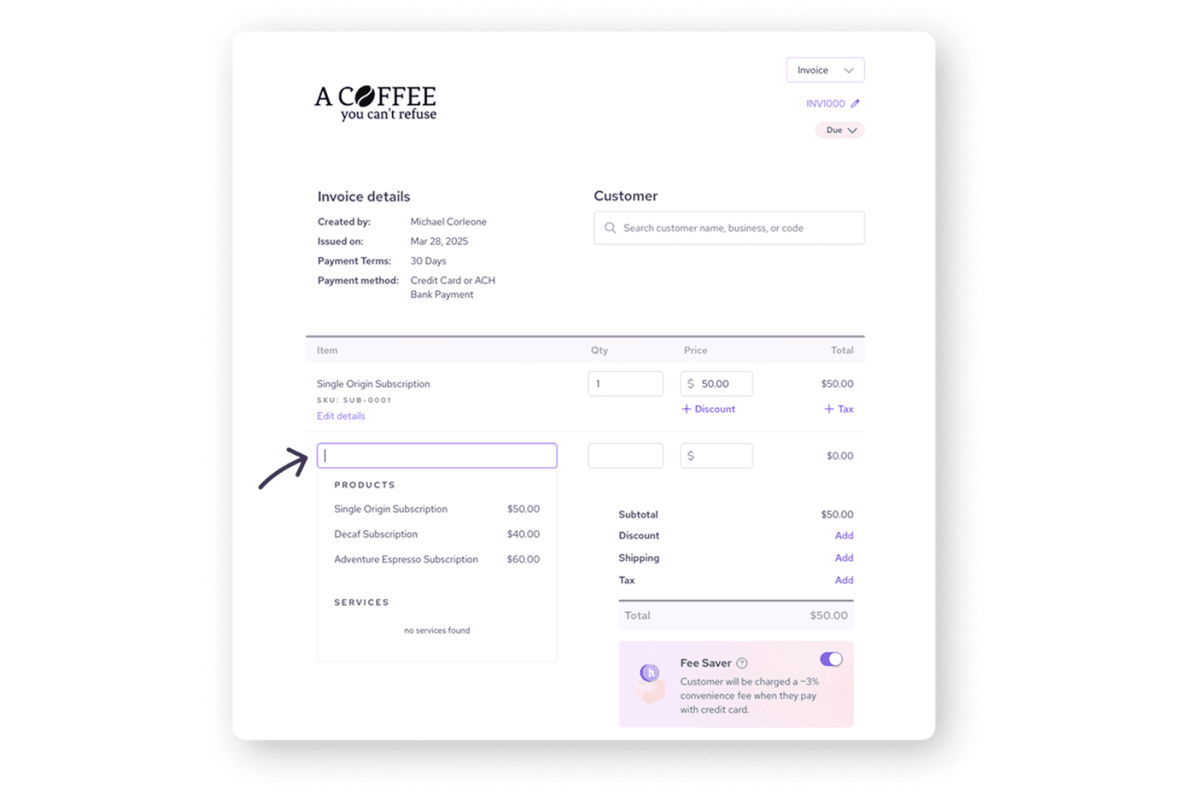Focus the customer search field
1189x793 pixels.
(x=729, y=228)
